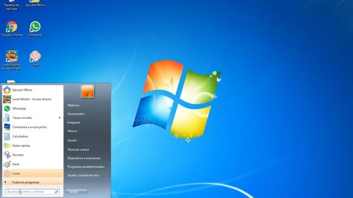The image size is (353, 198).
Task: Launch Lords Mobile - Acceso directo in Start menu
Action: [x=33, y=99]
